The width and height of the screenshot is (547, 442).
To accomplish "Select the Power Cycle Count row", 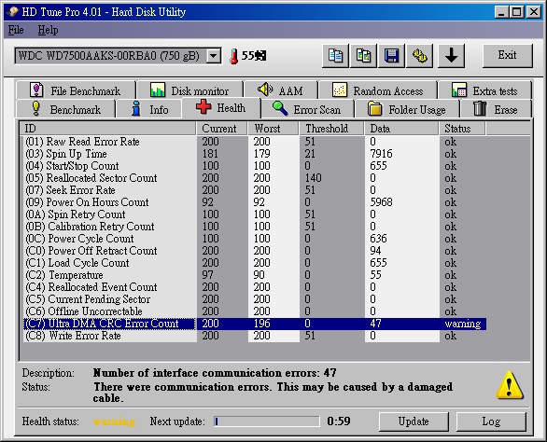I will click(x=255, y=239).
